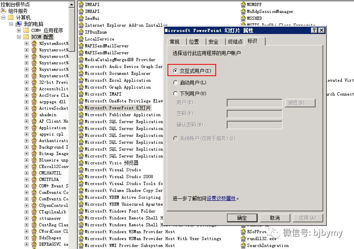Screen dimensions: 354x249
Task: Select the 启动用户 radio button
Action: click(175, 83)
